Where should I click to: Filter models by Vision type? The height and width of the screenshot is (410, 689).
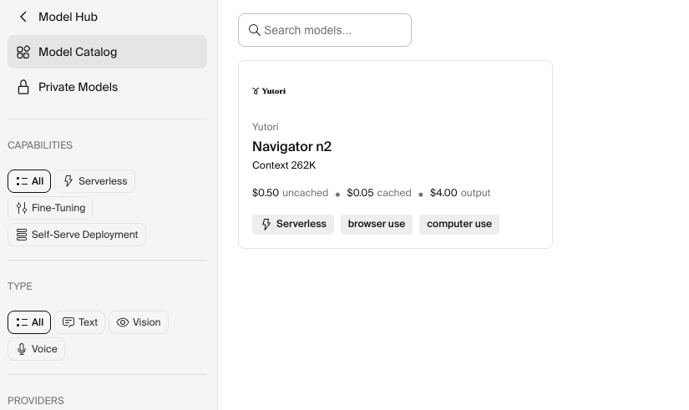tap(139, 322)
